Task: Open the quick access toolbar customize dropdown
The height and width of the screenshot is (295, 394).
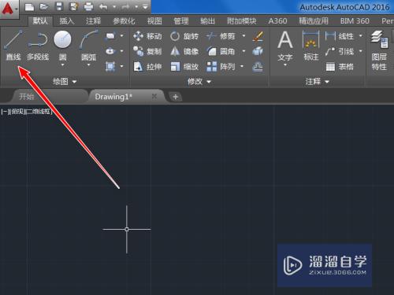Action: click(x=145, y=7)
